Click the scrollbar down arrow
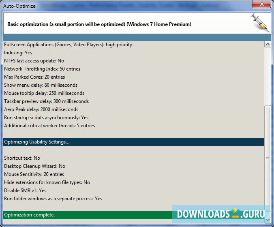 [x=268, y=220]
